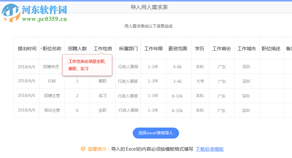The height and width of the screenshot is (158, 292).
Task: Select the 学历 column header
Action: [200, 49]
